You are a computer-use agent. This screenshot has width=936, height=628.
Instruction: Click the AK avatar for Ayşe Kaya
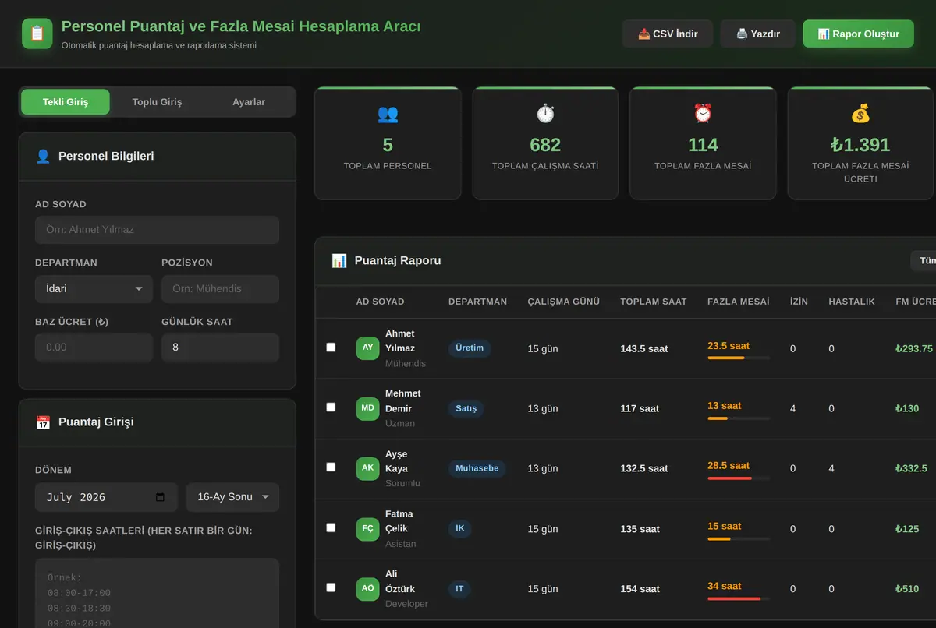click(367, 468)
